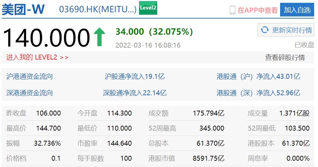
Task: Click 更新实时行情 button
Action: [x=286, y=30]
